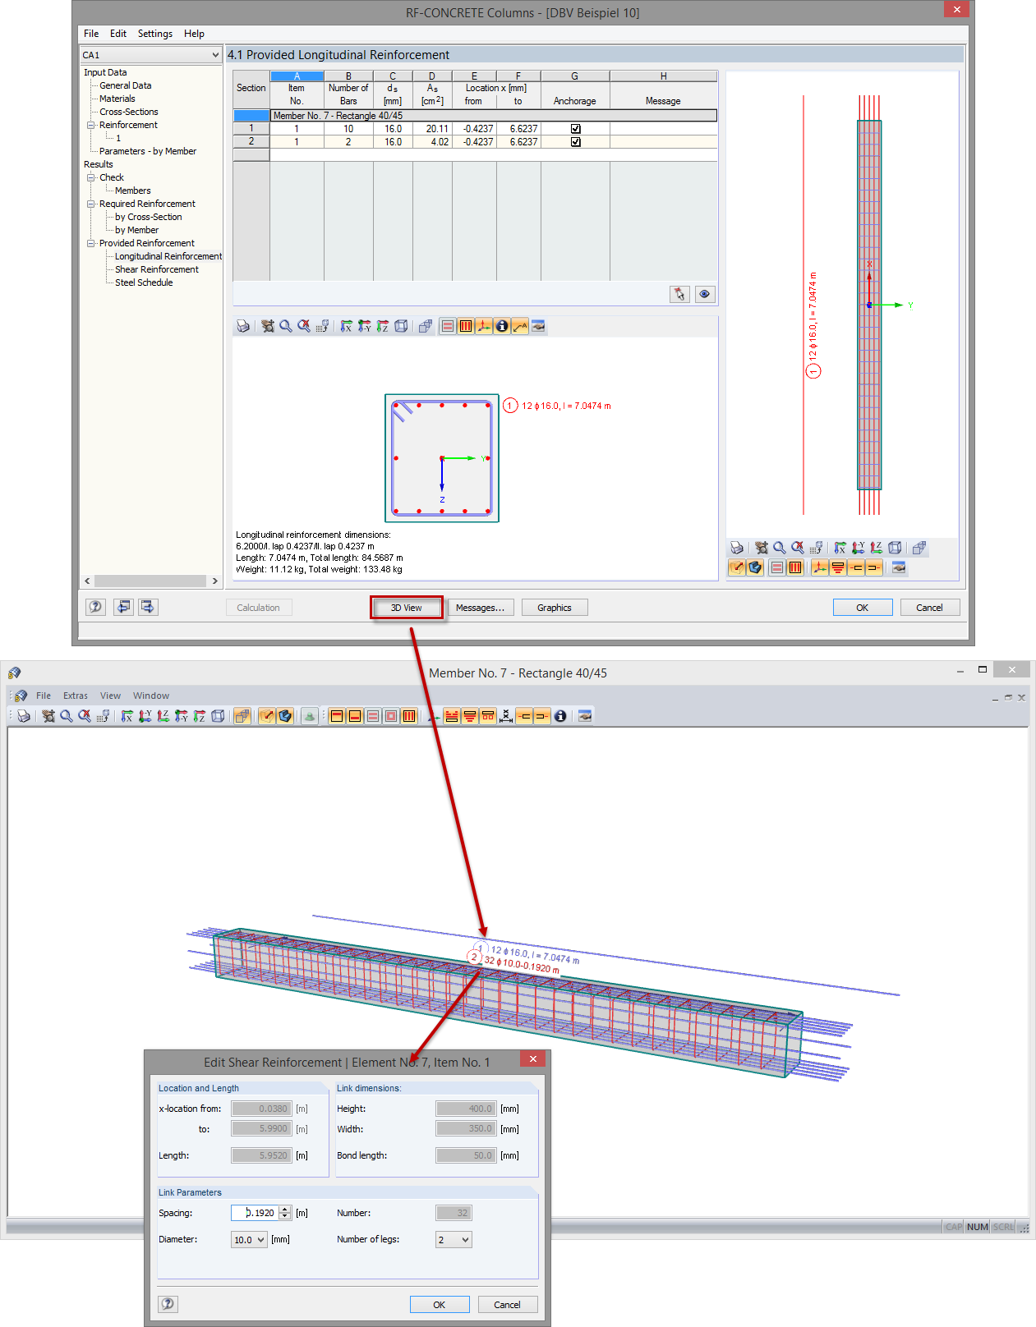Image resolution: width=1036 pixels, height=1327 pixels.
Task: Select General Data in the navigator tree
Action: pyautogui.click(x=126, y=85)
